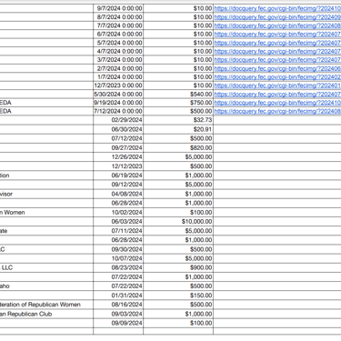Open the FEC link in the 6/7/2024 row

[277, 34]
